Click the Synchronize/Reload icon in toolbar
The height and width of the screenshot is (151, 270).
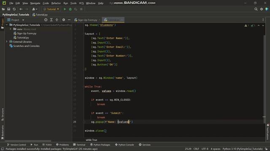click(x=14, y=9)
